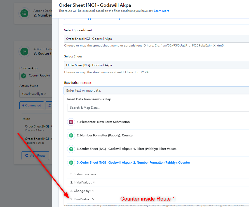Open second route containing 1 Steps
Viewport: 249px width, 207px height.
pos(38,141)
